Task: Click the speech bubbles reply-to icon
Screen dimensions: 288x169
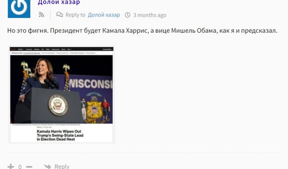Action: tap(59, 15)
